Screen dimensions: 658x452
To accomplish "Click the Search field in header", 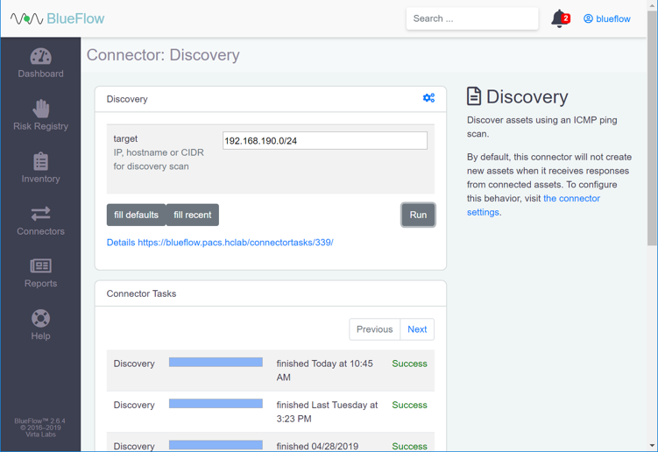I will 471,18.
